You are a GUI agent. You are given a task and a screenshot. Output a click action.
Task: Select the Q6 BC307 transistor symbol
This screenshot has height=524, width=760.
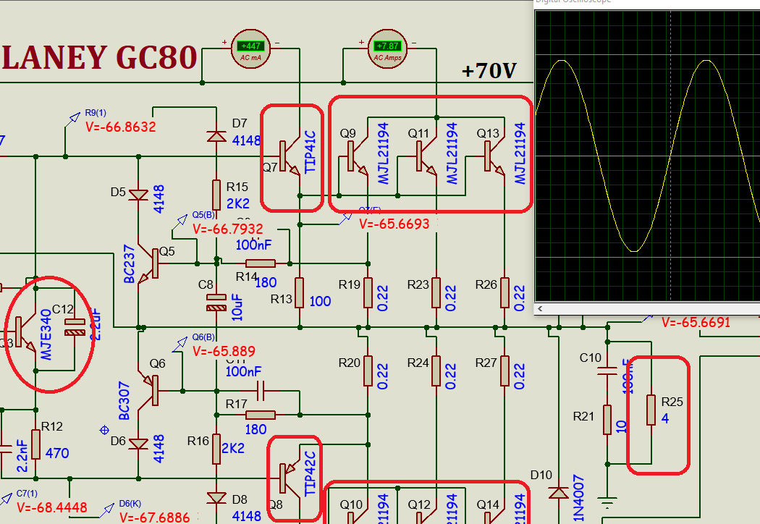(148, 391)
